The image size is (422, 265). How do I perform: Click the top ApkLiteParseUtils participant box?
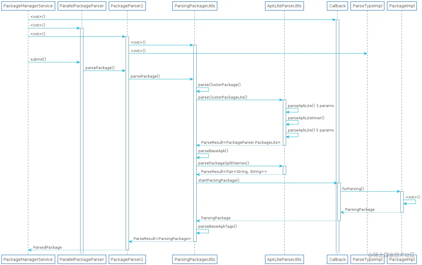tap(284, 6)
